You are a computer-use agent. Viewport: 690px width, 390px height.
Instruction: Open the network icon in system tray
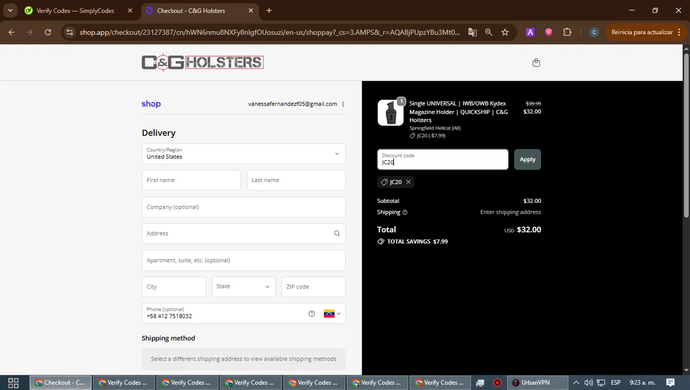[601, 383]
